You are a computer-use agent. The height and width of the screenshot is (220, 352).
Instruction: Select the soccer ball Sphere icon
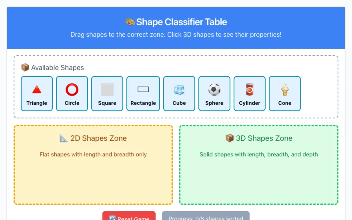[x=214, y=90]
